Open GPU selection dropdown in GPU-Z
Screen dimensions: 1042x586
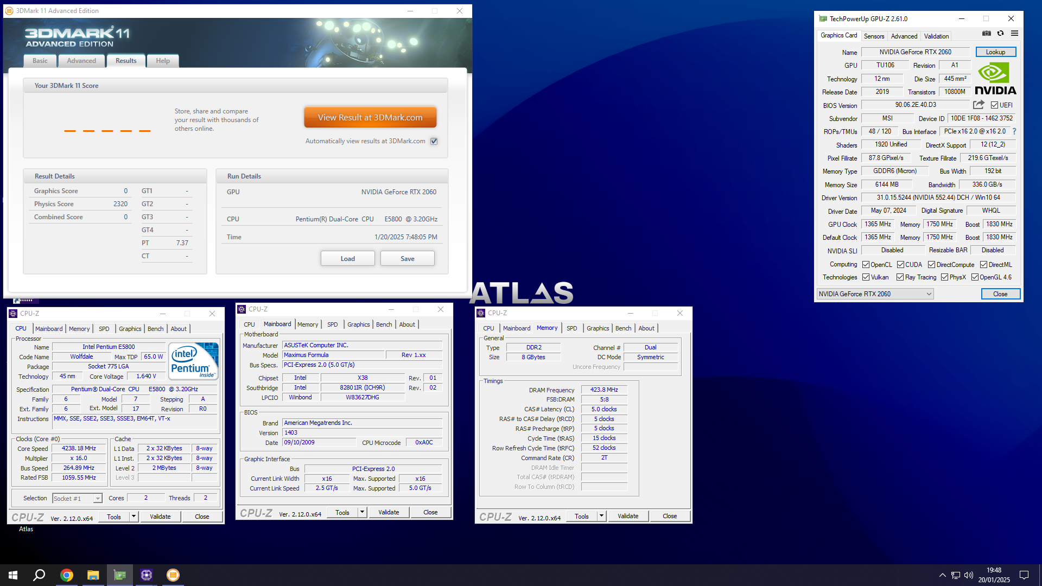[875, 294]
